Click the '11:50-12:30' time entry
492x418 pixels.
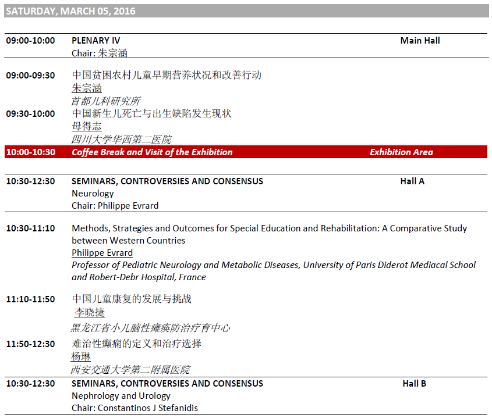pos(30,344)
